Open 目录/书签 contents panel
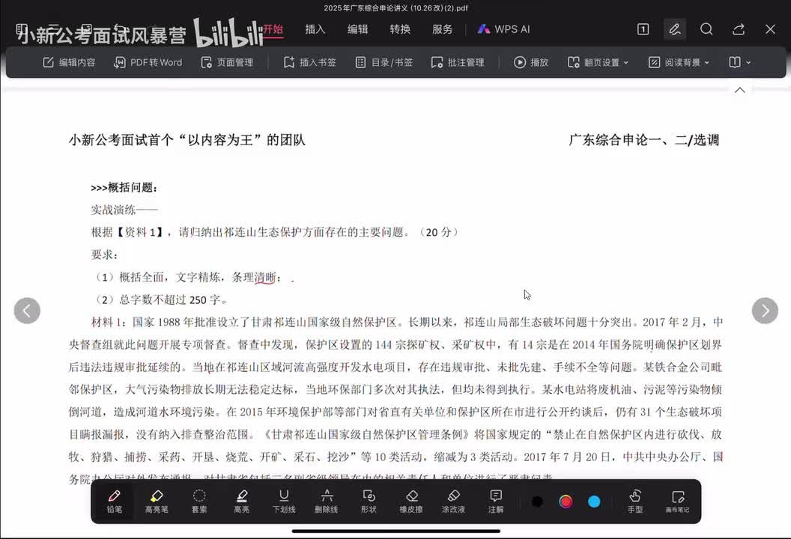Image resolution: width=791 pixels, height=539 pixels. click(384, 63)
